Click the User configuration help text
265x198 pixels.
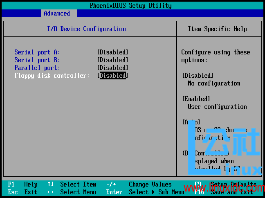click(217, 107)
